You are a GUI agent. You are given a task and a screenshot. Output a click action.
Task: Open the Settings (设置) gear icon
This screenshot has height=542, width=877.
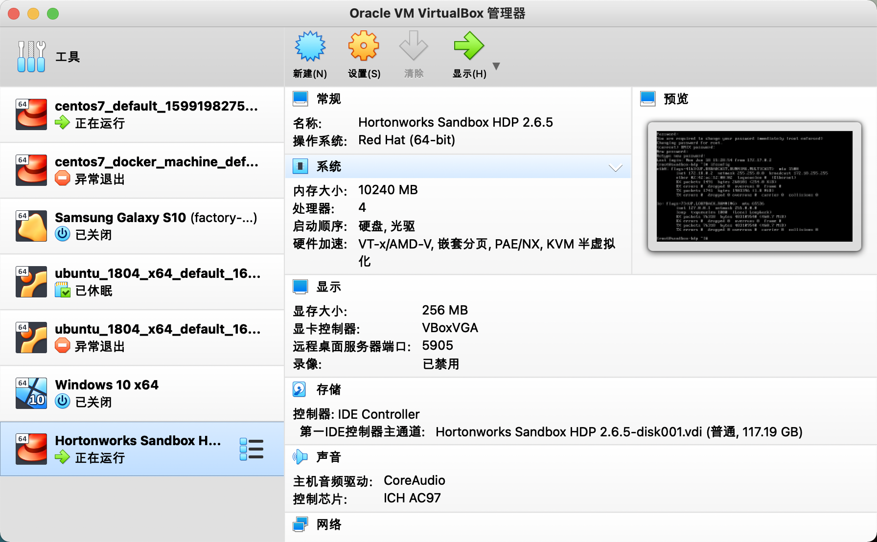tap(364, 46)
